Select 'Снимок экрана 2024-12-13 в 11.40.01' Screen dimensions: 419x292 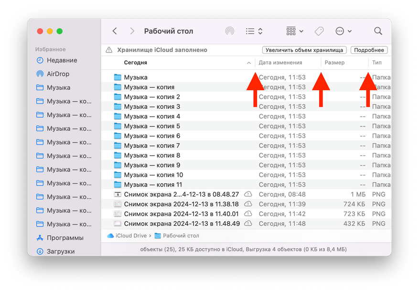click(246, 214)
